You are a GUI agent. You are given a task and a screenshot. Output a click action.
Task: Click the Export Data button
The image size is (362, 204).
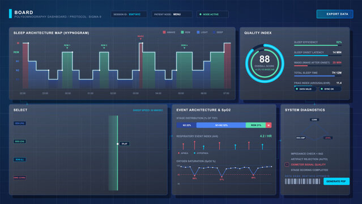tap(335, 14)
